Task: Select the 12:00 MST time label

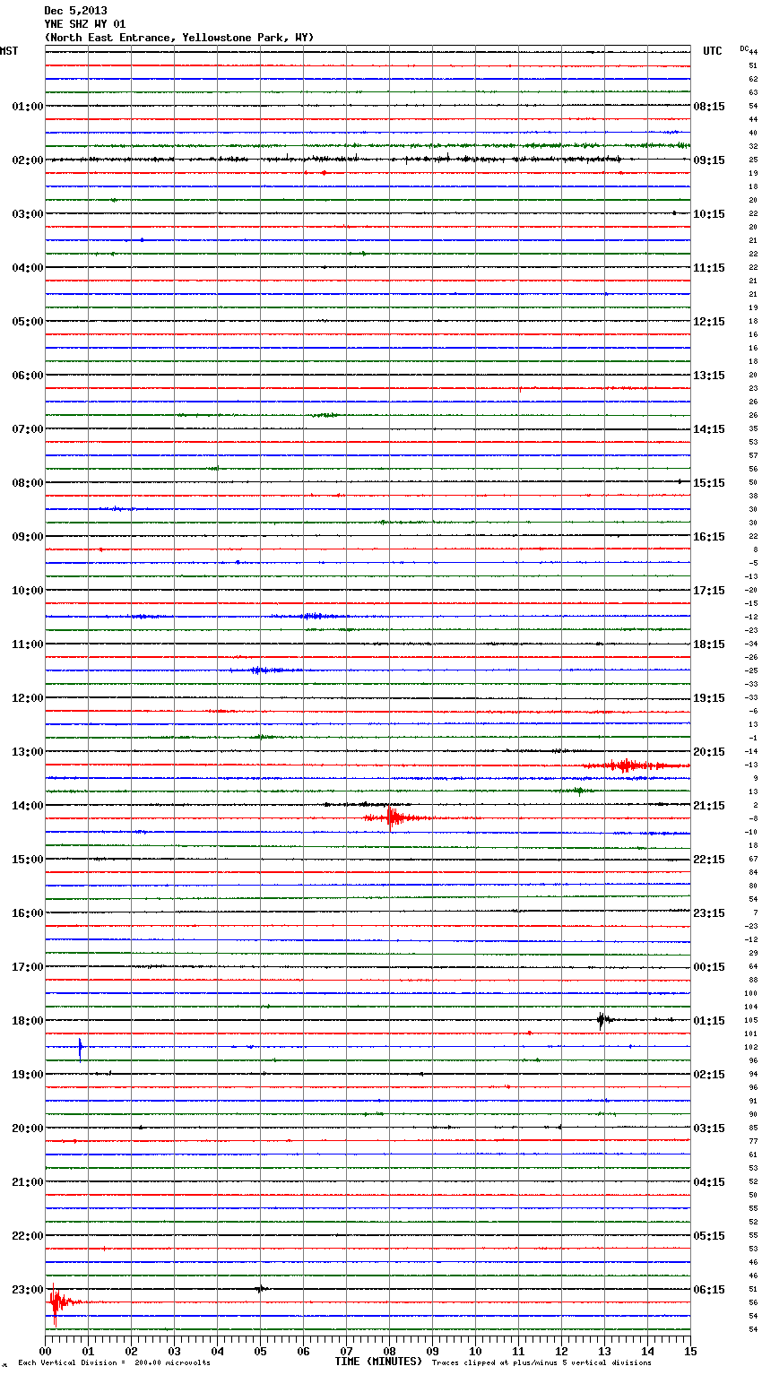Action: [27, 697]
